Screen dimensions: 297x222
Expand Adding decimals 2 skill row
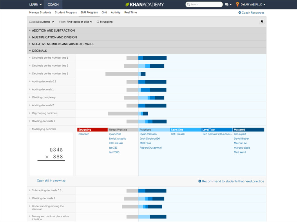[x=41, y=105]
